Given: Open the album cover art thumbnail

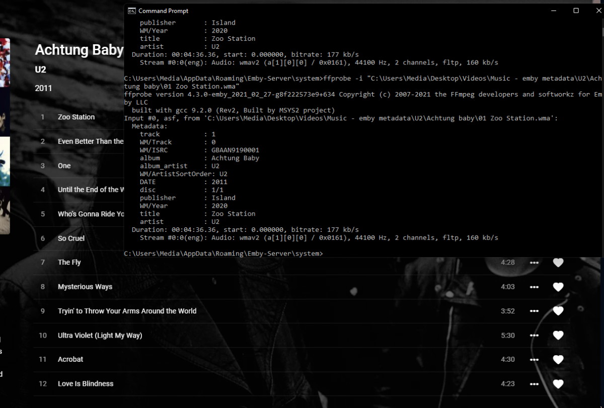Looking at the screenshot, I should point(5,136).
